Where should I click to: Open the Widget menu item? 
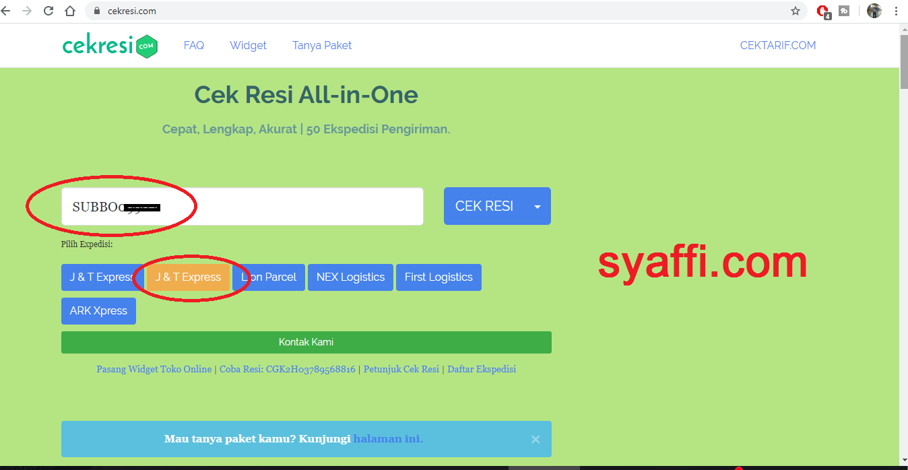(248, 46)
